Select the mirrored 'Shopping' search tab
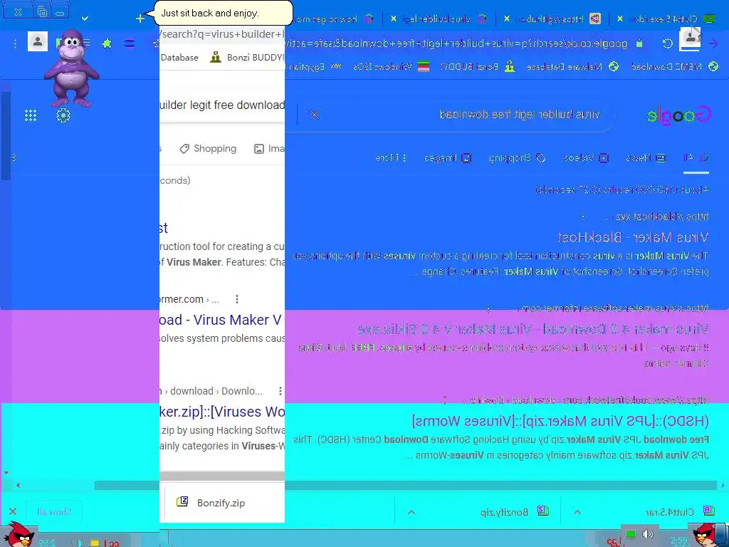Viewport: 729px width, 547px height. pos(517,158)
